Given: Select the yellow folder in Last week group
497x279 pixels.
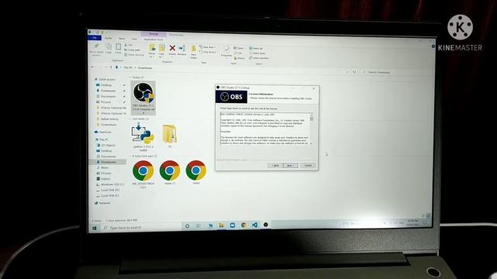Looking at the screenshot, I should [169, 136].
